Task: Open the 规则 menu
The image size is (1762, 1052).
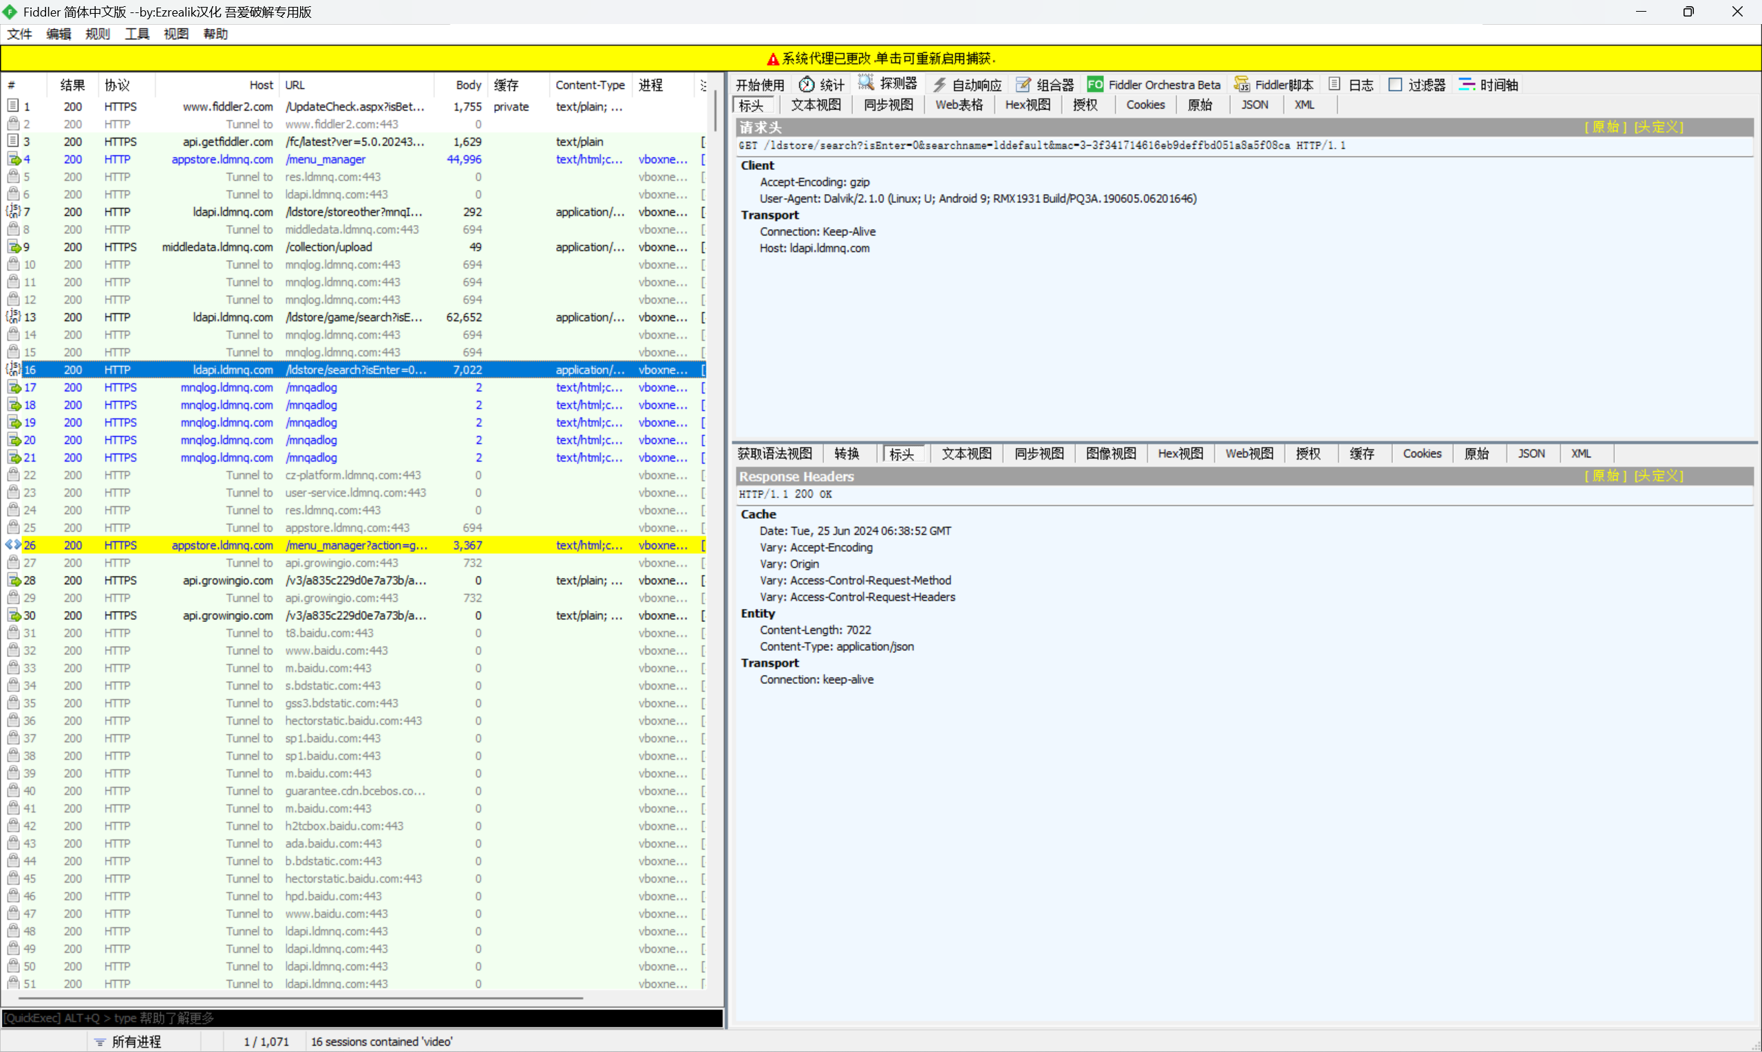Action: (x=97, y=34)
